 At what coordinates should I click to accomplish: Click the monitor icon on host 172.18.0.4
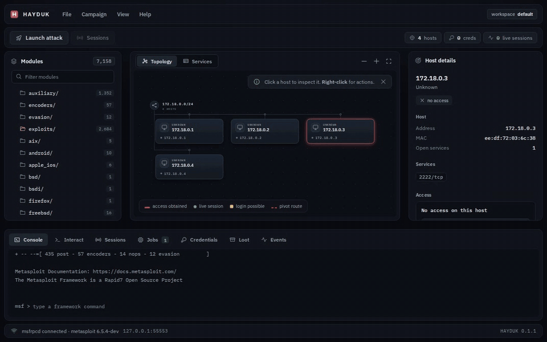click(164, 163)
